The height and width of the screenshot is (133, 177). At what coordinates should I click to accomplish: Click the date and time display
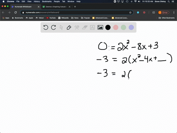point(148,1)
